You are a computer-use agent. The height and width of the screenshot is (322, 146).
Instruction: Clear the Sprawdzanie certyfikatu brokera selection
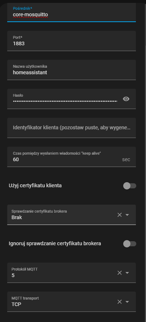click(120, 215)
